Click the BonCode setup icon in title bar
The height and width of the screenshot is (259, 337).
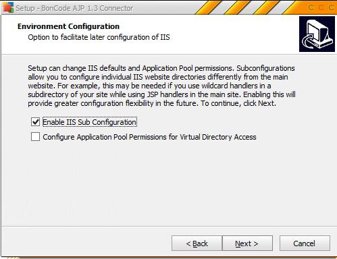tap(7, 7)
